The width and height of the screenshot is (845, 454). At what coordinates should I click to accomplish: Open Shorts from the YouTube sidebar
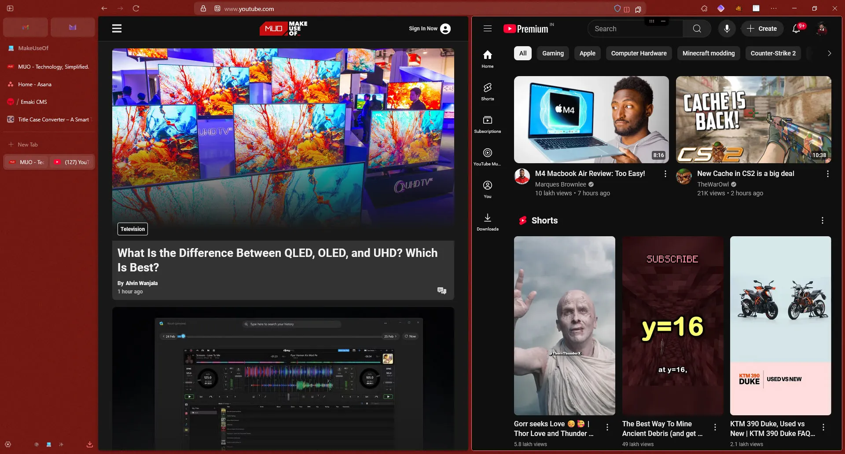click(487, 92)
